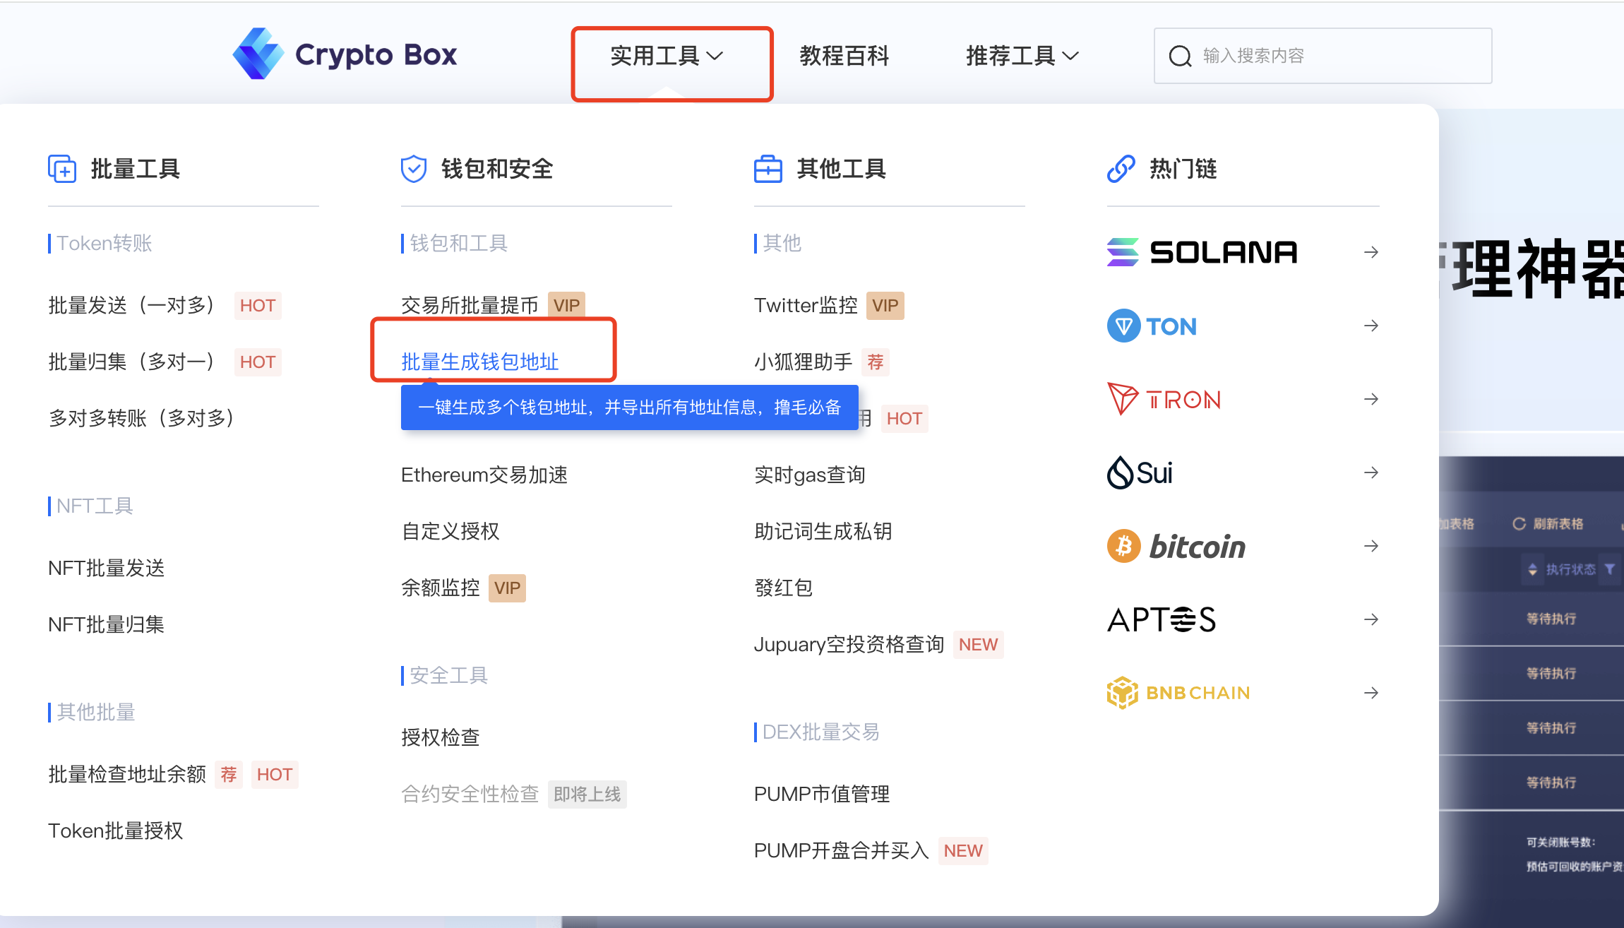Open PUMP开盘合并买入 tool
This screenshot has width=1624, height=928.
[x=841, y=850]
